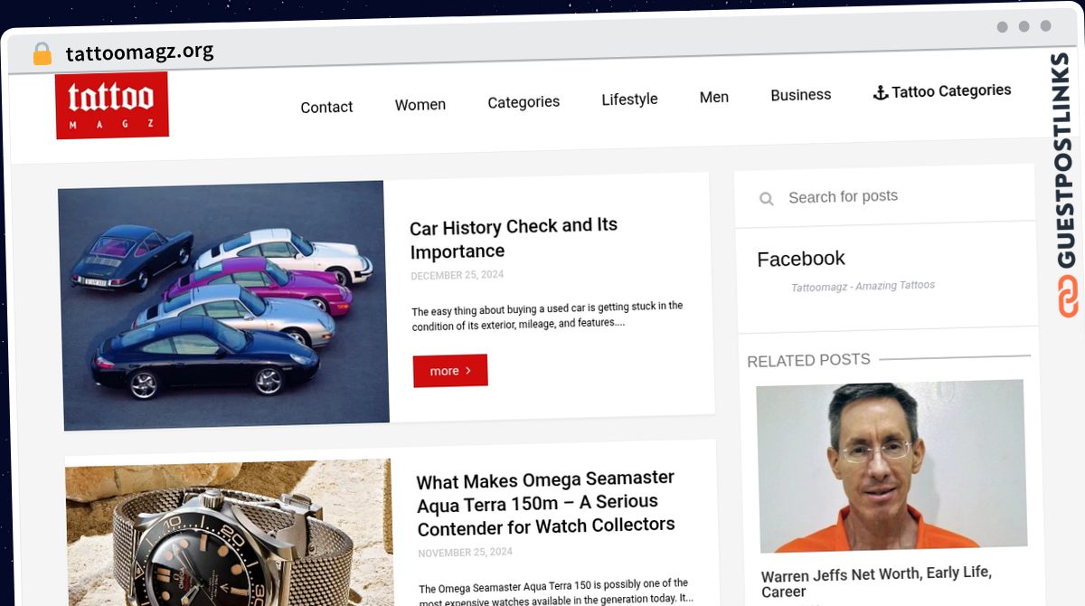Image resolution: width=1085 pixels, height=606 pixels.
Task: Open the Car History Check article title
Action: point(514,239)
